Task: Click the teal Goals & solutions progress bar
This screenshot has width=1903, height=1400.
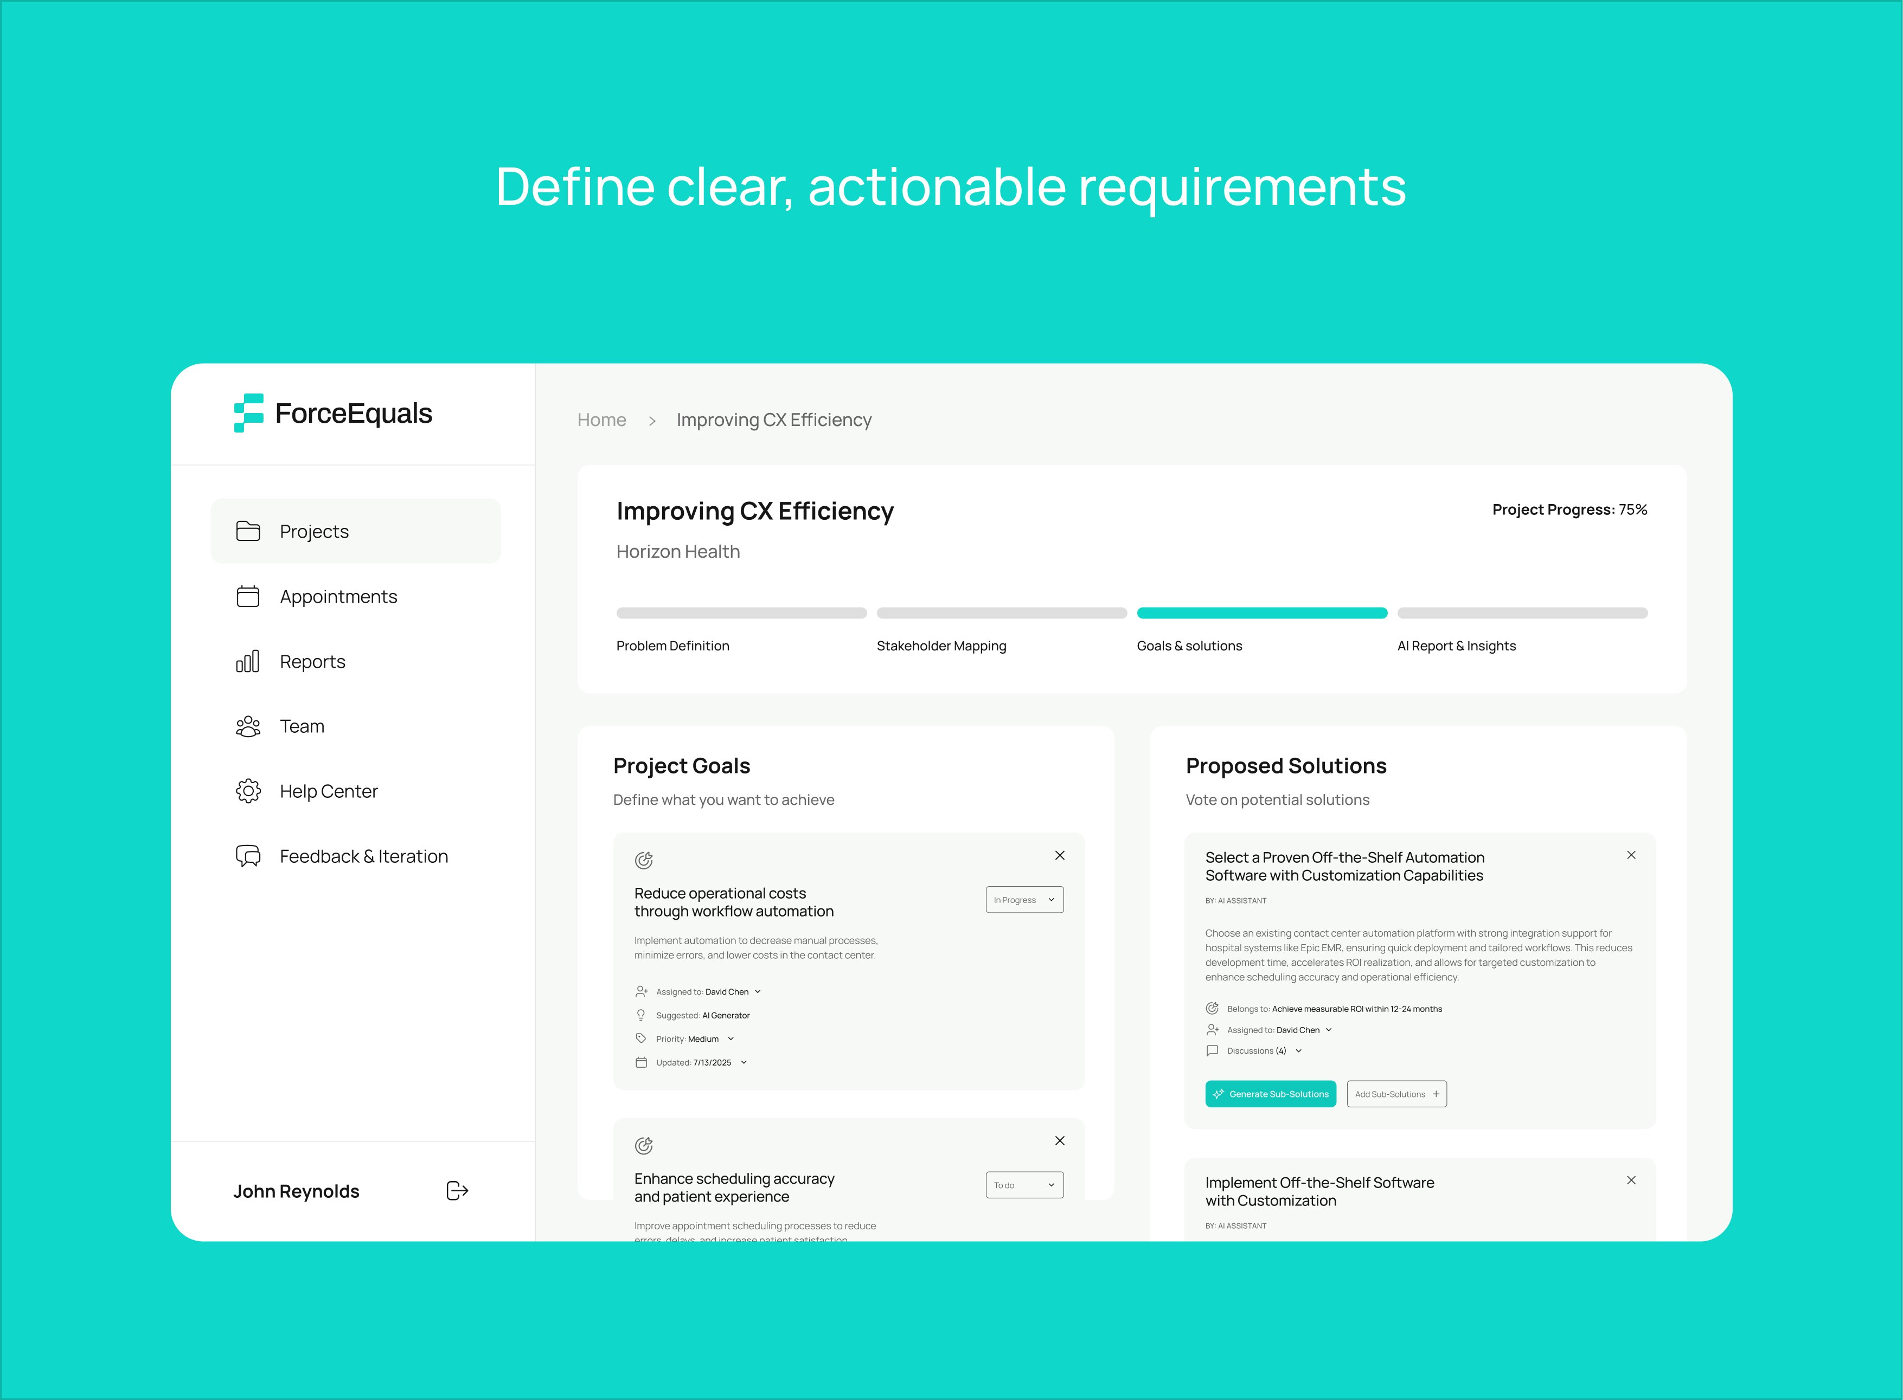Action: click(1262, 612)
